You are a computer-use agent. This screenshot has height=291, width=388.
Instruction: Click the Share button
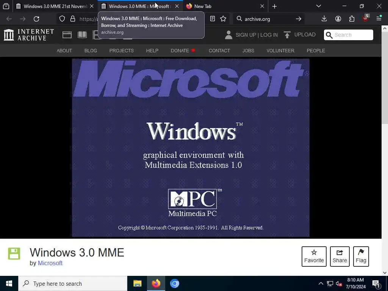(340, 257)
